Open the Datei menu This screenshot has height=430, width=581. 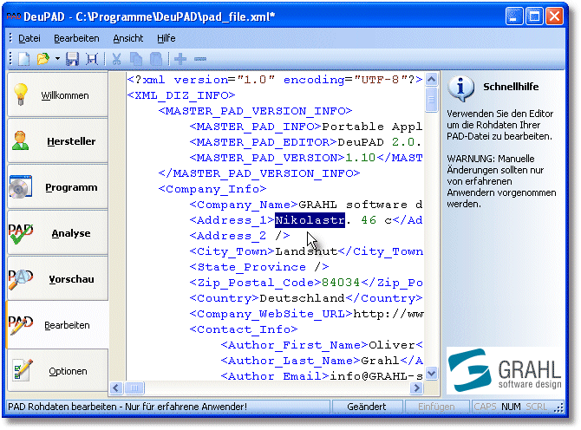(29, 38)
